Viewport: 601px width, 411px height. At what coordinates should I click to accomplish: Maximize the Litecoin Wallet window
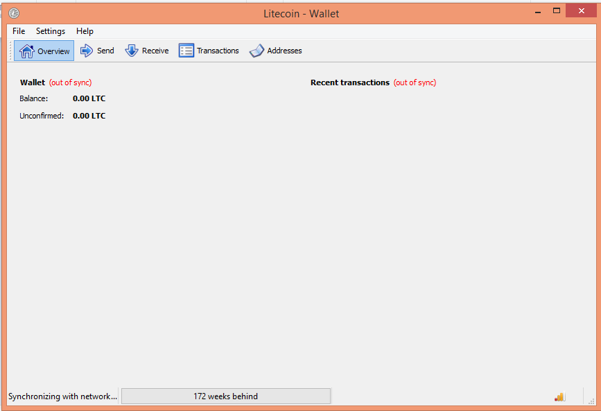pos(557,10)
